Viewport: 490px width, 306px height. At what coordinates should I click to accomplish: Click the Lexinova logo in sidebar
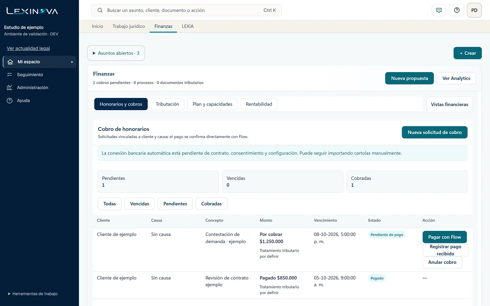coord(32,11)
